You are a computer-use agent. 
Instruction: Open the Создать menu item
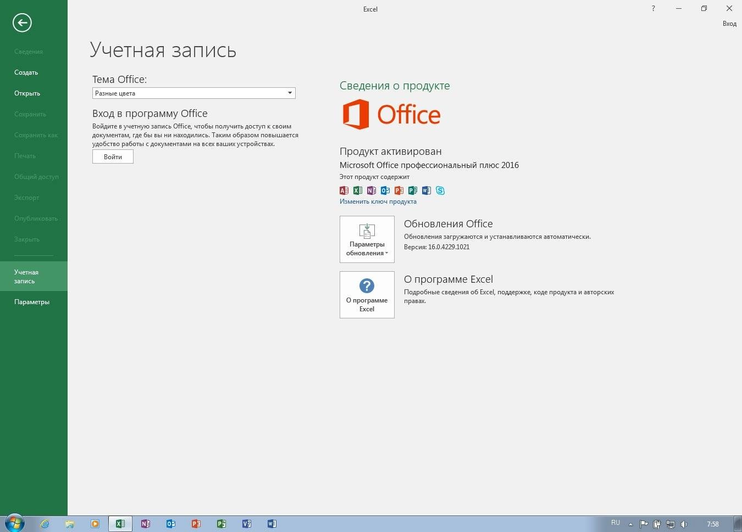[26, 72]
